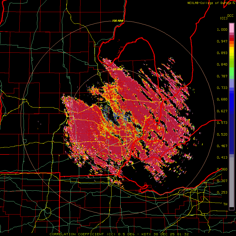The width and height of the screenshot is (236, 236).
Task: Click the 1.000 value on the color scale
Action: pos(222,29)
